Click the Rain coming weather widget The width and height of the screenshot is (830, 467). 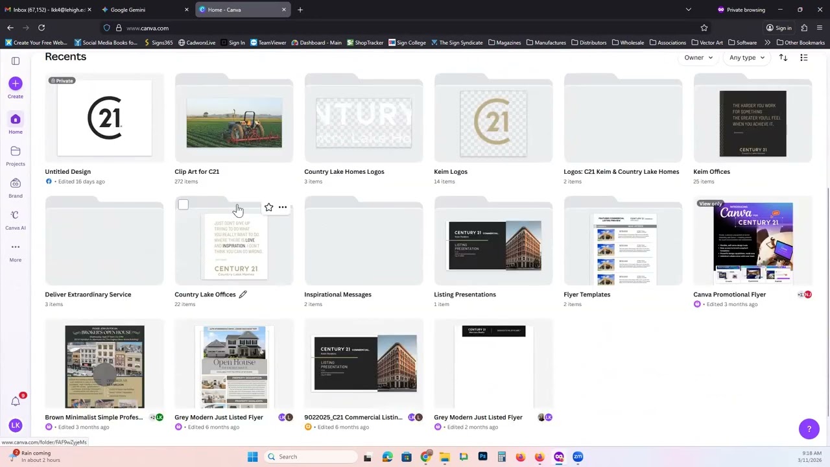[36, 457]
